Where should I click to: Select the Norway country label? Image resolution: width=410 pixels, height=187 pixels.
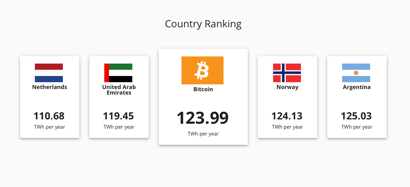[x=287, y=87]
